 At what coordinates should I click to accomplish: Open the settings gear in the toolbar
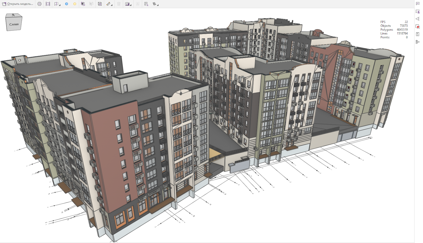39,4
